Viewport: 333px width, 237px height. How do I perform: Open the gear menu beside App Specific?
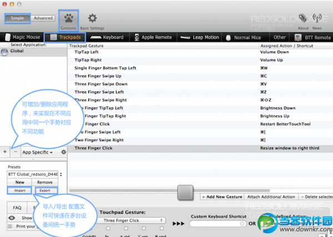pyautogui.click(x=63, y=152)
